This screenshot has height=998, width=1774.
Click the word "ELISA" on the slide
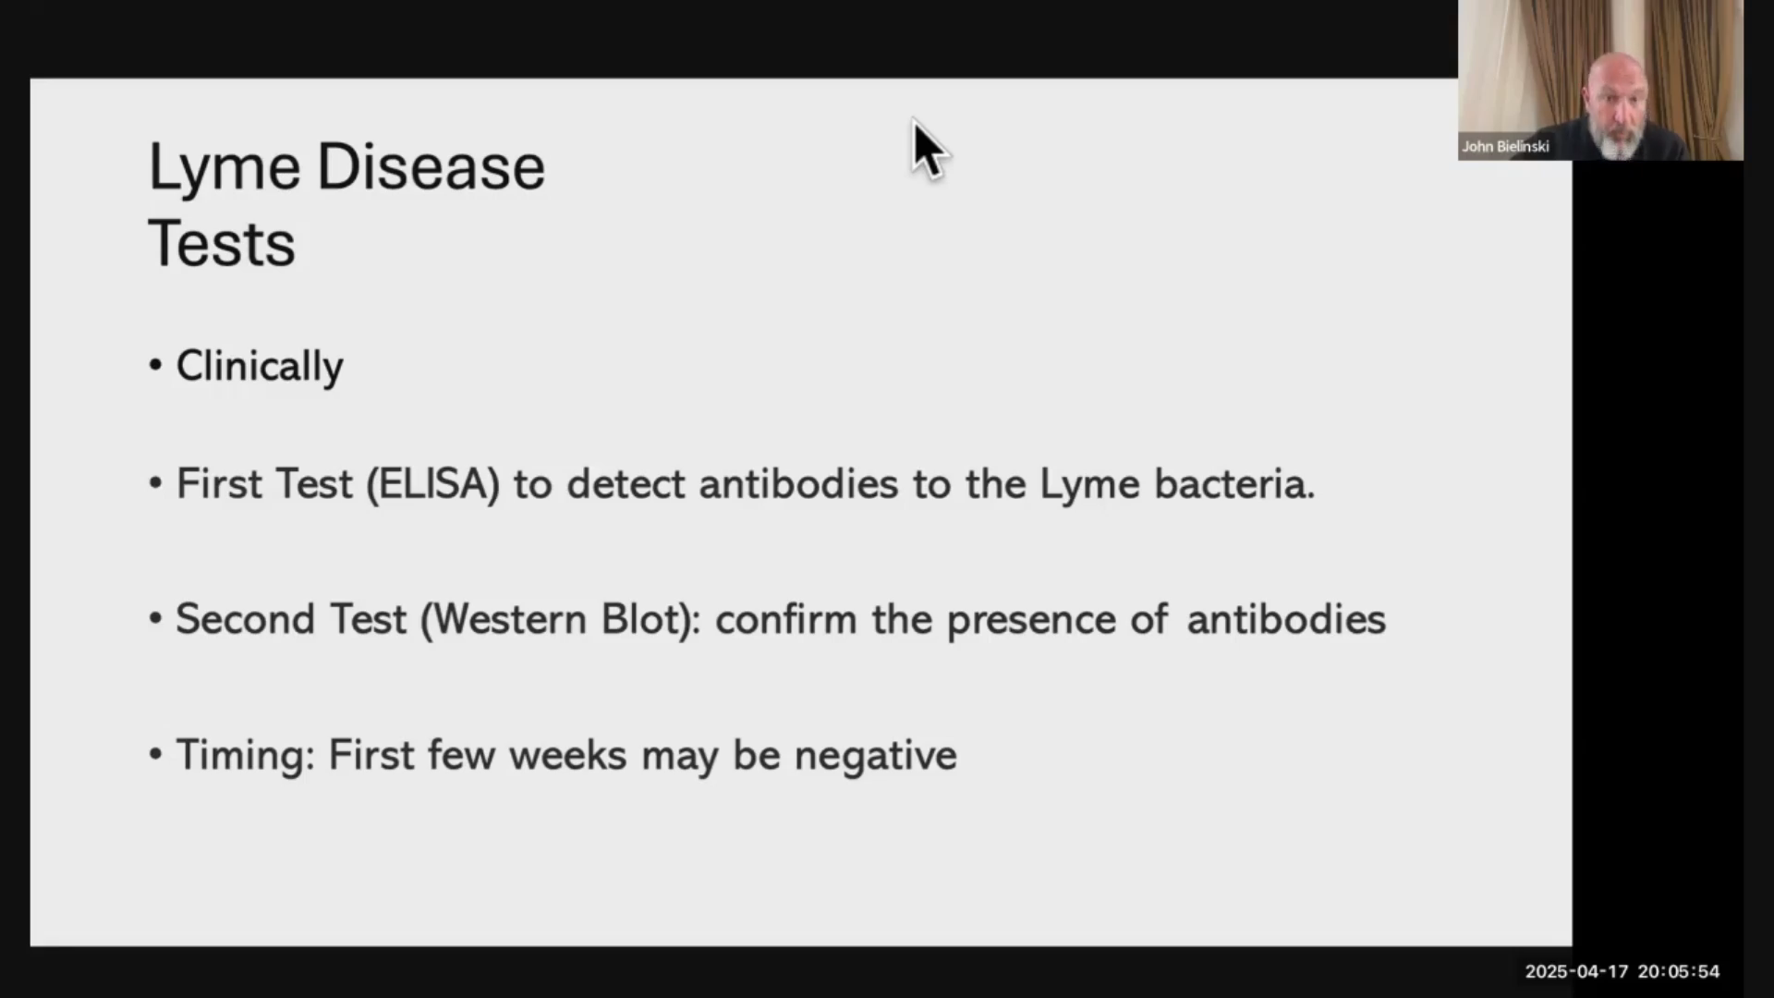click(x=432, y=484)
